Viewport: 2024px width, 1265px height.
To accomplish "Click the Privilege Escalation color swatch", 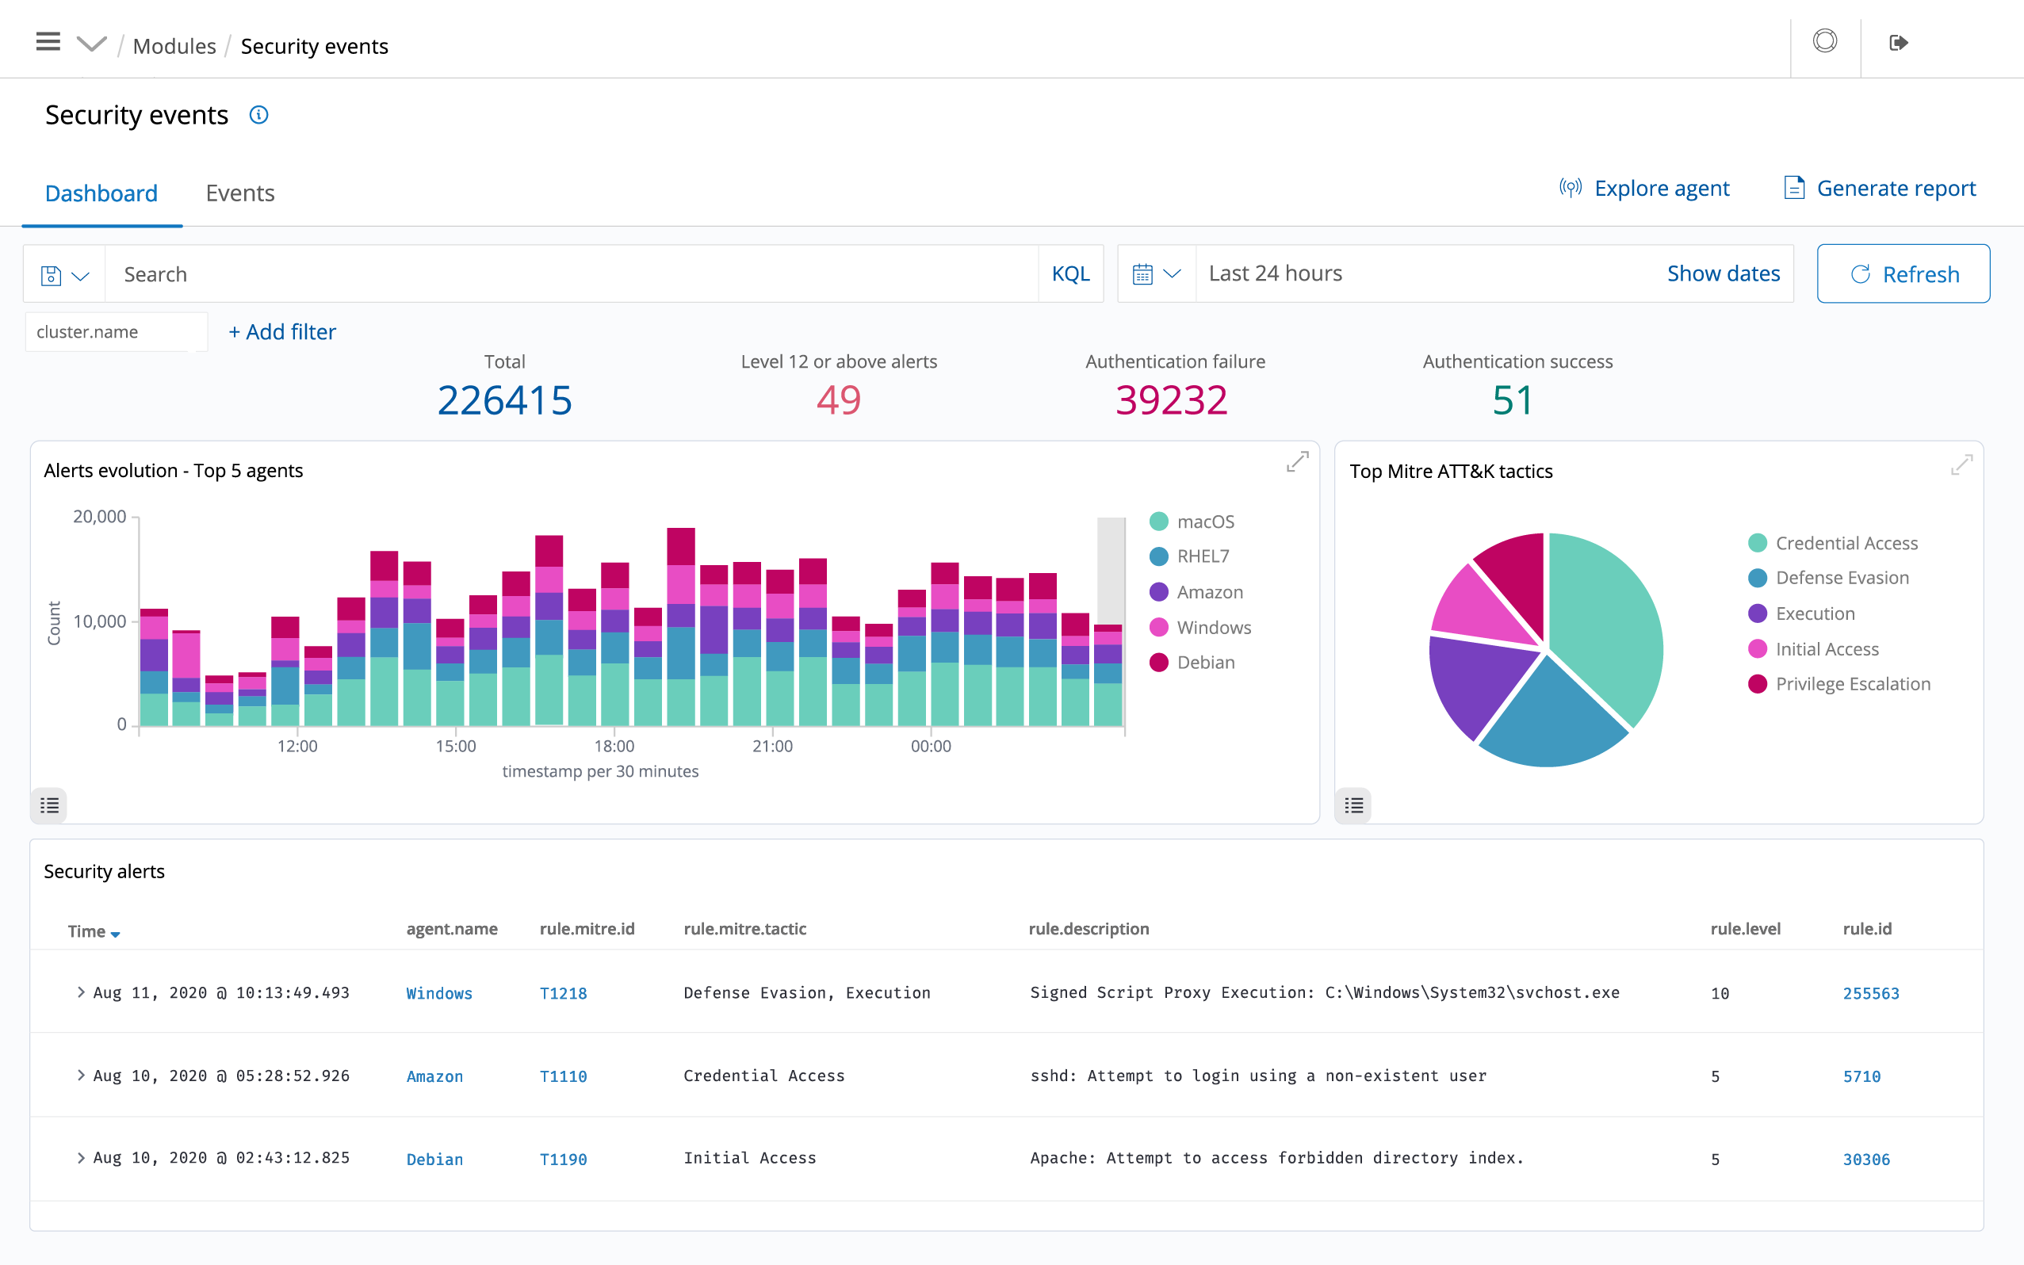I will 1757,683.
